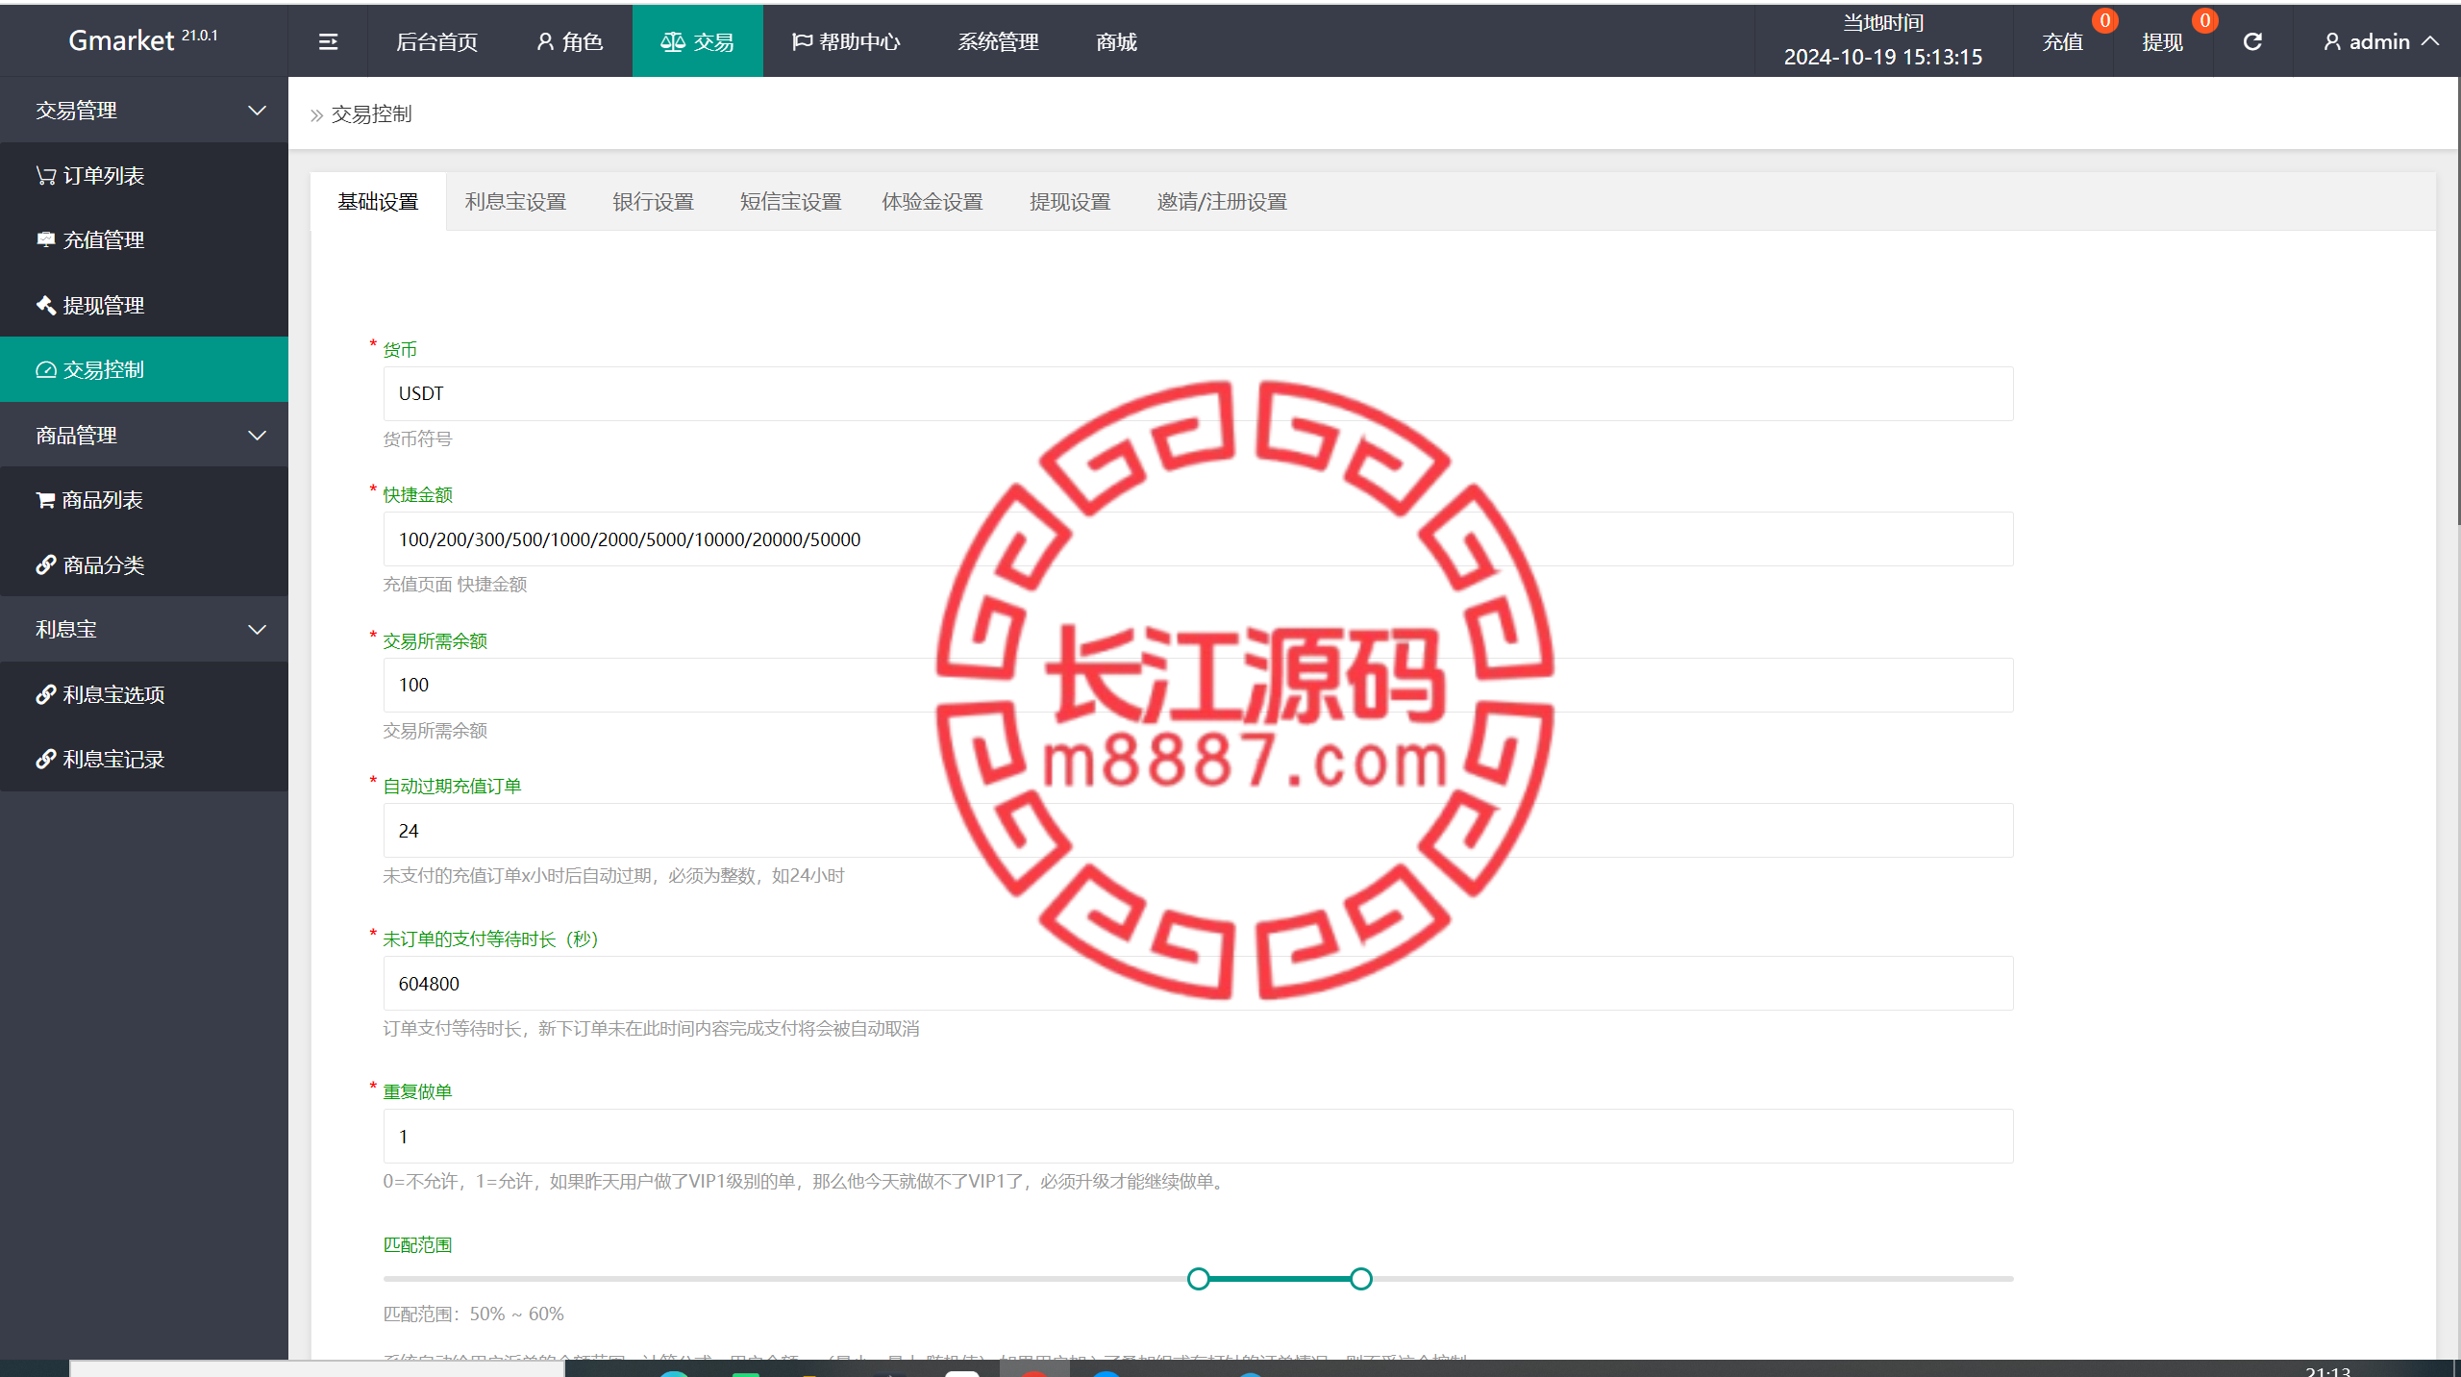Open 利息宝记录 in sidebar
Screen dimensions: 2461x1377
point(144,760)
